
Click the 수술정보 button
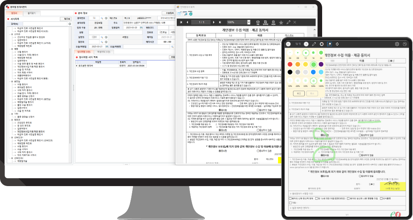pos(168,13)
